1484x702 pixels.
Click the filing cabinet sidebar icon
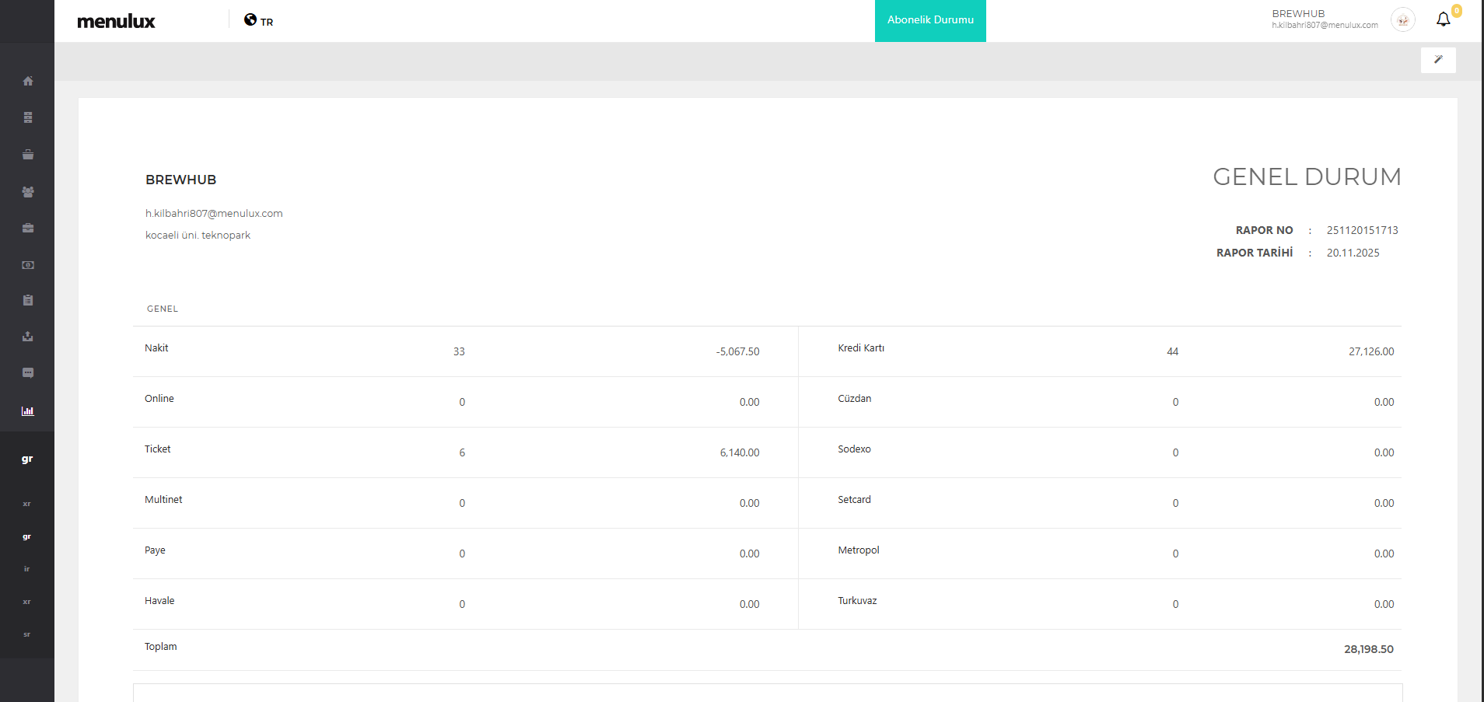coord(28,117)
